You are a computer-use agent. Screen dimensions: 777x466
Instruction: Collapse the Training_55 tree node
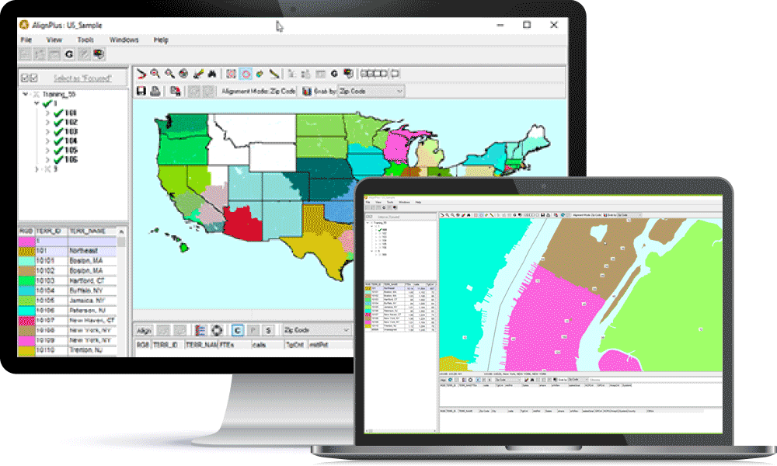(26, 95)
